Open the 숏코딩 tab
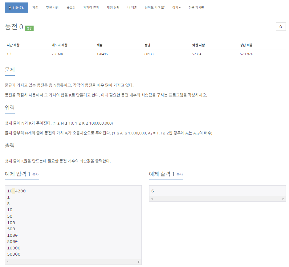289x267 pixels. (71, 8)
